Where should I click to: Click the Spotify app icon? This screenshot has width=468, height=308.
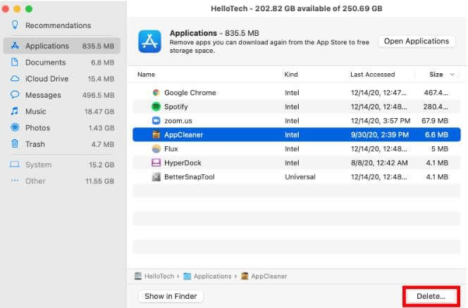(156, 107)
